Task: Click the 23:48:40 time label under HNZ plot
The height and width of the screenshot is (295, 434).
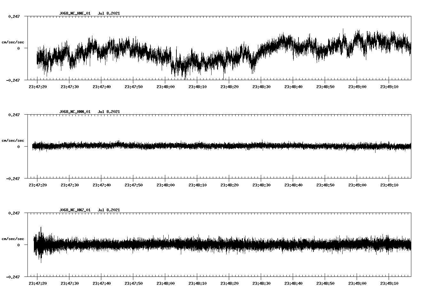Action: [293, 283]
